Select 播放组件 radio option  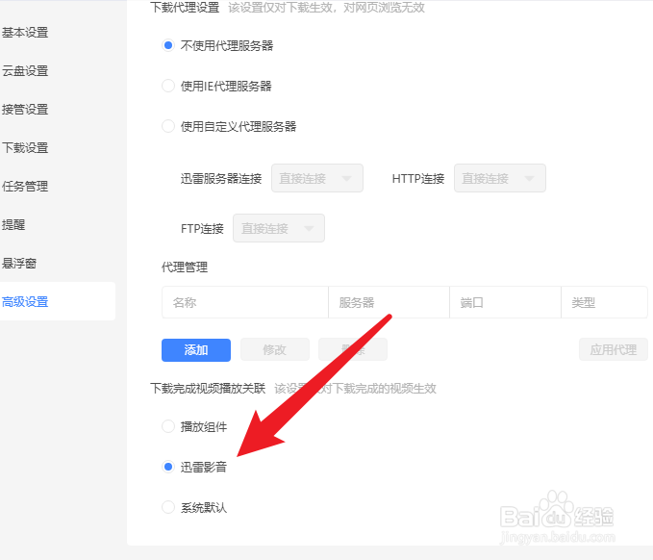point(168,426)
